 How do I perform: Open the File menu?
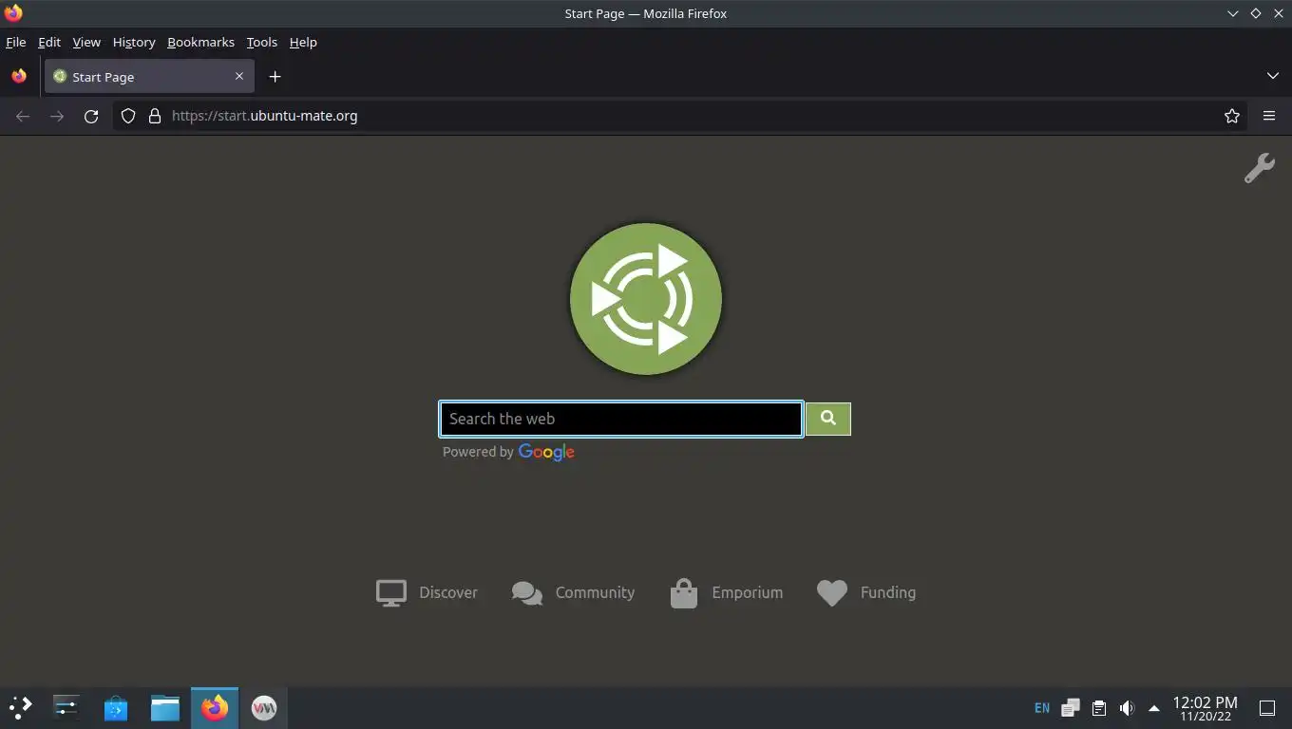point(16,42)
